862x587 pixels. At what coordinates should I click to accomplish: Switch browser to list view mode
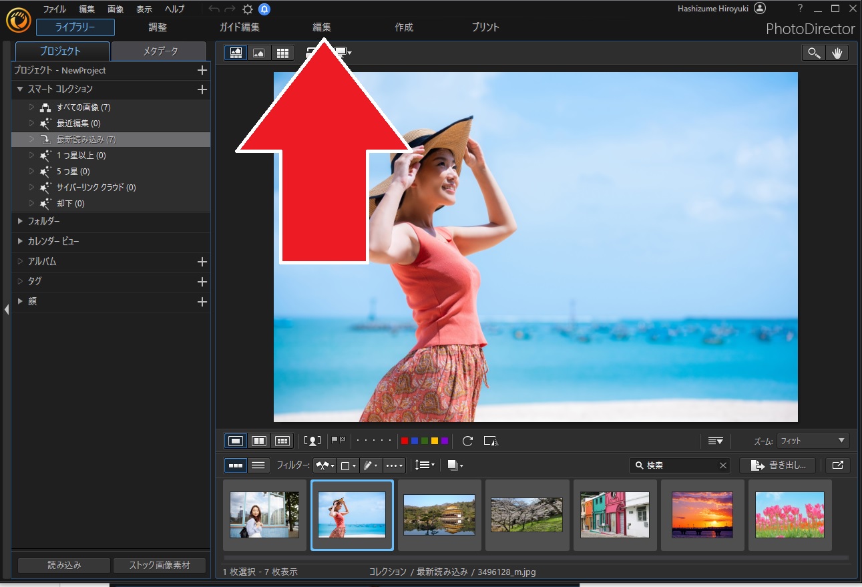258,465
